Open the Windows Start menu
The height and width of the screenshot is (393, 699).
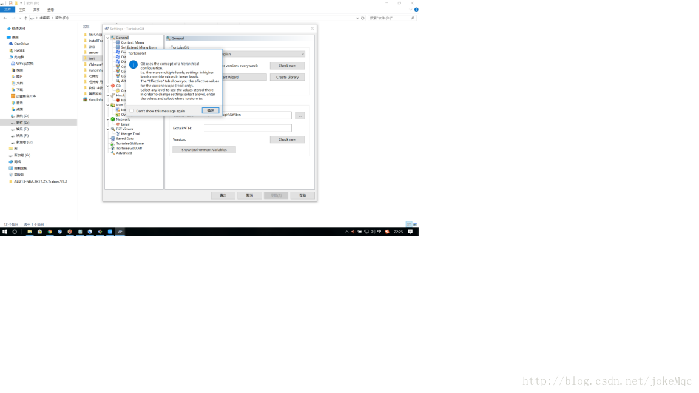click(5, 232)
